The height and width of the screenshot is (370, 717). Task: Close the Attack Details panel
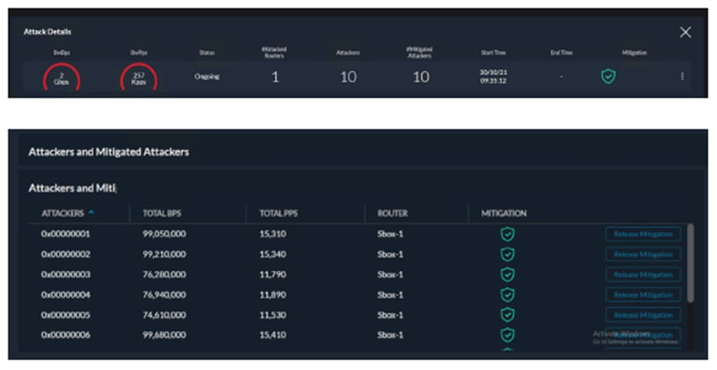tap(685, 32)
